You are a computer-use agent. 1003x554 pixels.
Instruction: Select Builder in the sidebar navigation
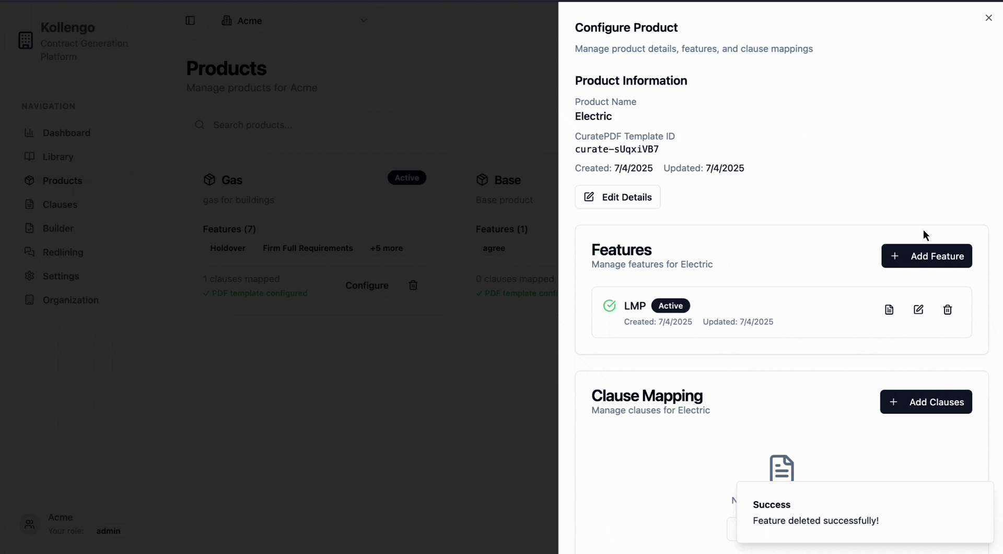coord(57,228)
